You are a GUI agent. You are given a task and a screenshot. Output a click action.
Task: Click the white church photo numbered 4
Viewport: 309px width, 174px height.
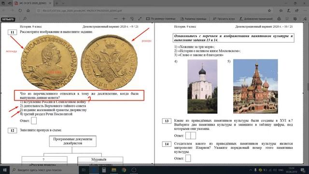tap(202, 87)
